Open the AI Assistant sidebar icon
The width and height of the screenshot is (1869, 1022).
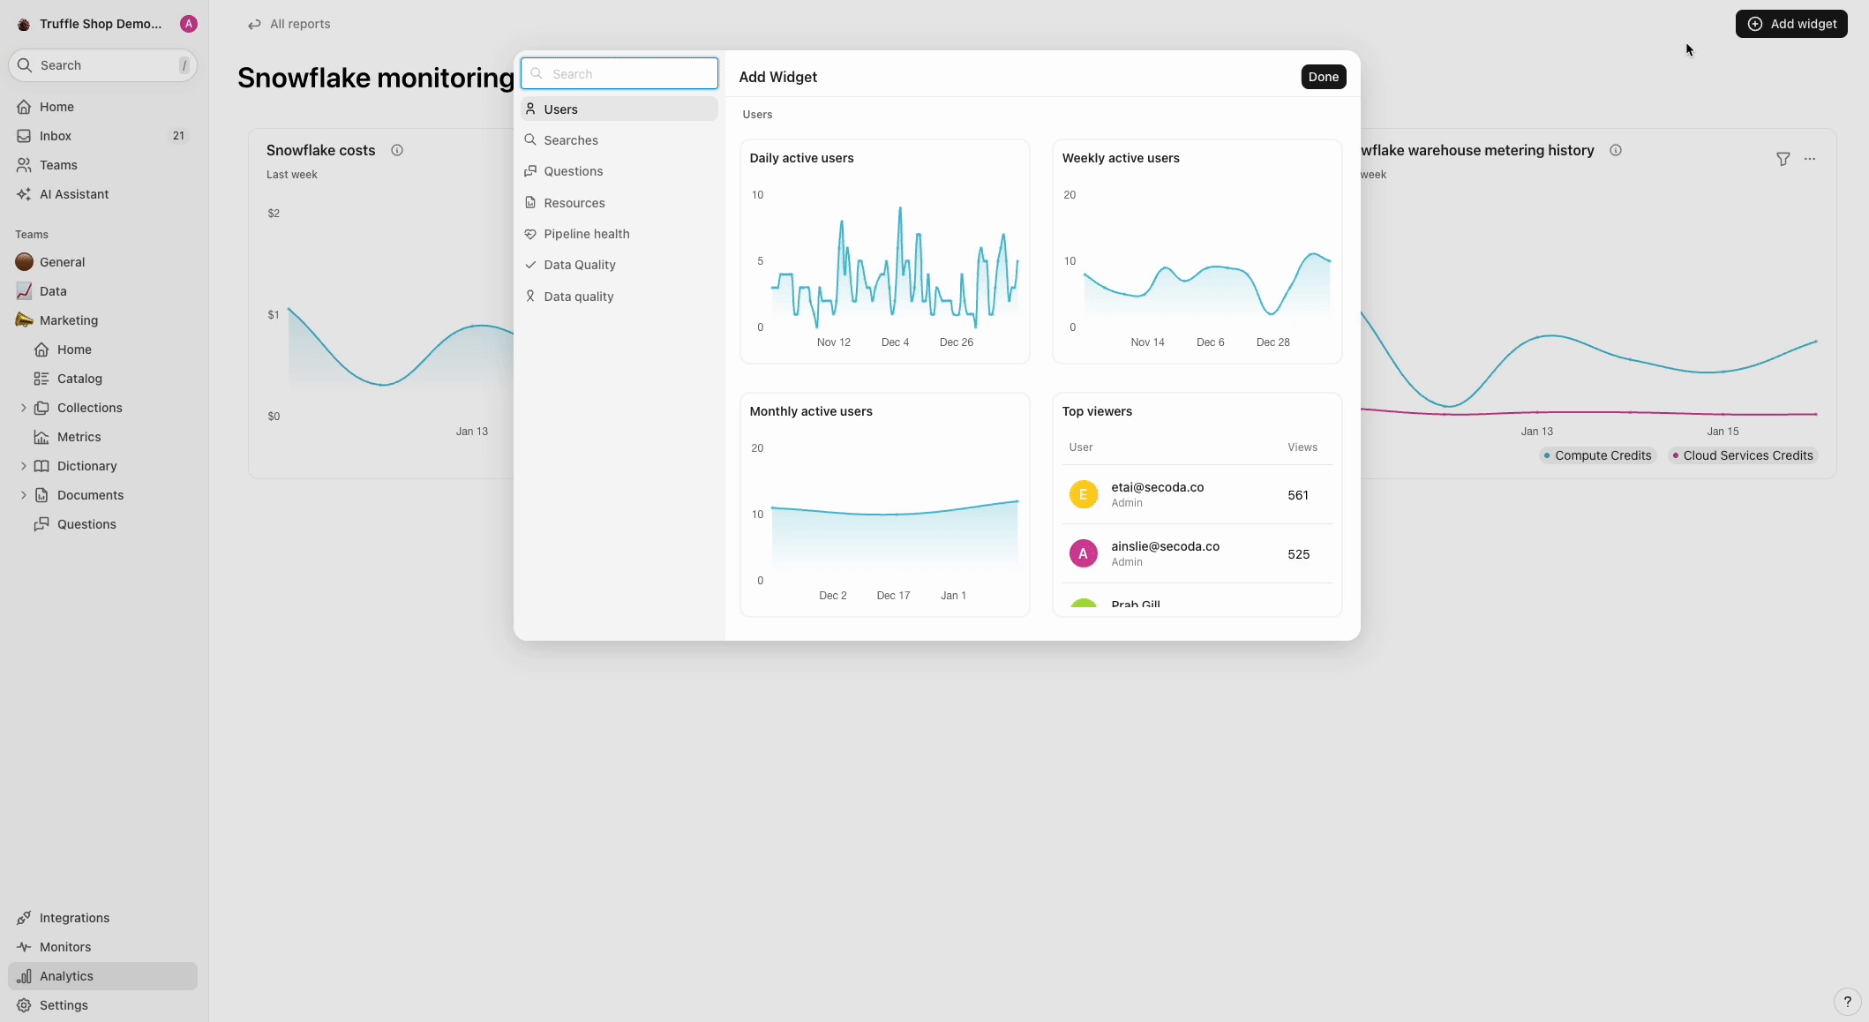[x=24, y=194]
